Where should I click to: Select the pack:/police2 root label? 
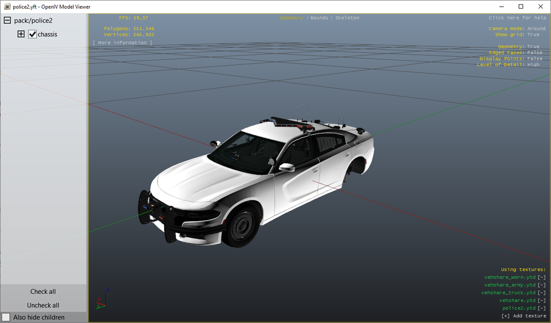pyautogui.click(x=34, y=20)
